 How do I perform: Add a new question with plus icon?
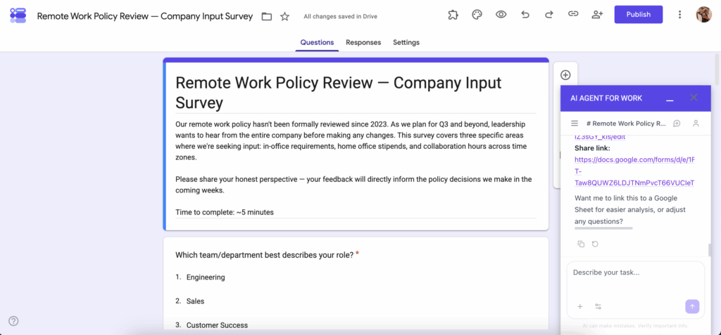[565, 75]
